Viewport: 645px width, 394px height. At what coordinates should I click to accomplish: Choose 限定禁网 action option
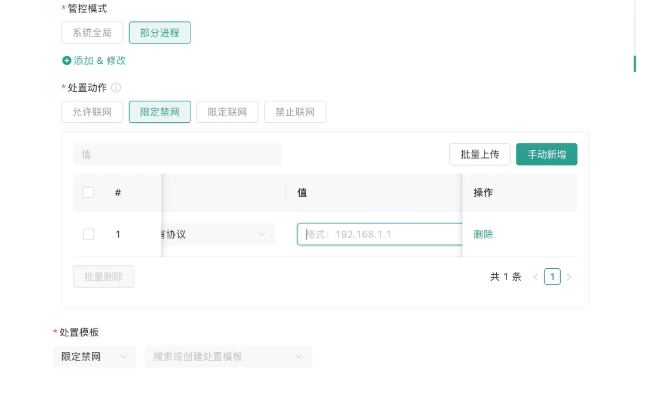159,112
